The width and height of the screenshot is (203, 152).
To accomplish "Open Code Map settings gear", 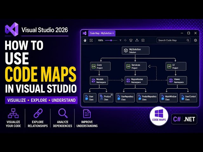I will [195, 40].
